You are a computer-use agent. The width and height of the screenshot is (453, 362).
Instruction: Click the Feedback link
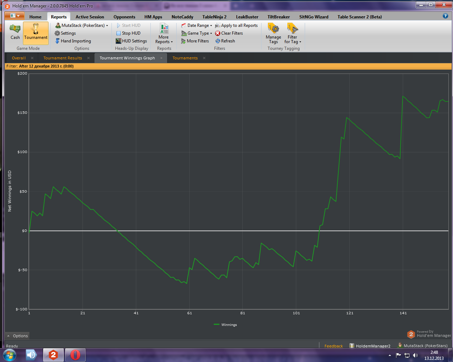pos(333,346)
